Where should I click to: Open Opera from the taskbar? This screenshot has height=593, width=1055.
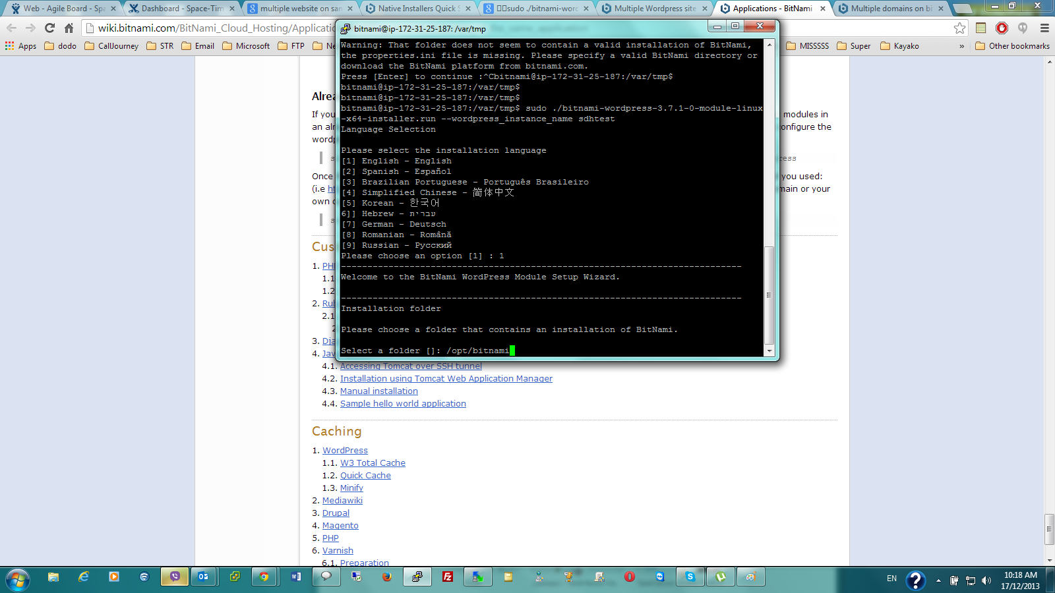(x=630, y=577)
